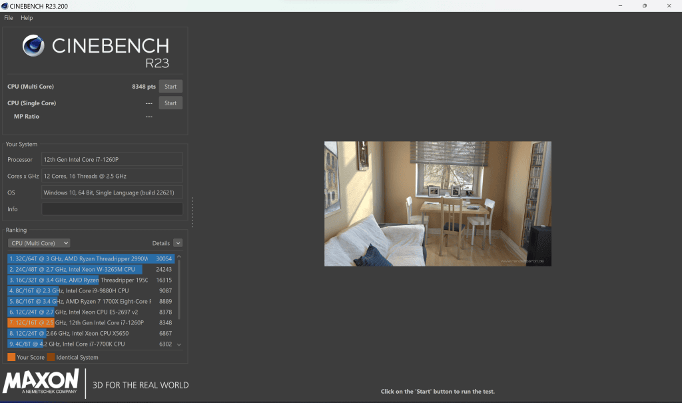Close the Cinebench window
The image size is (682, 403).
[669, 6]
